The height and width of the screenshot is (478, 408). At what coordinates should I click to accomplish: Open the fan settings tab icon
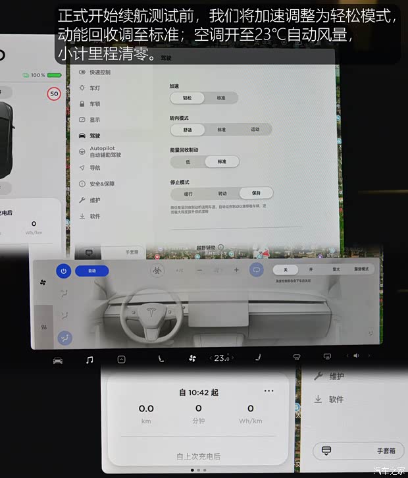click(43, 282)
